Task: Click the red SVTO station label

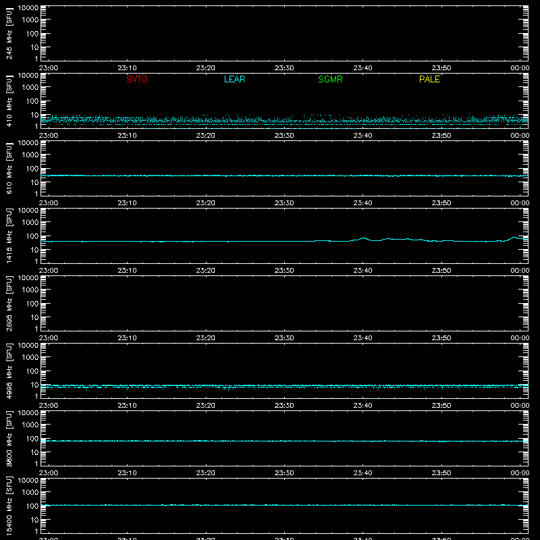Action: 137,79
